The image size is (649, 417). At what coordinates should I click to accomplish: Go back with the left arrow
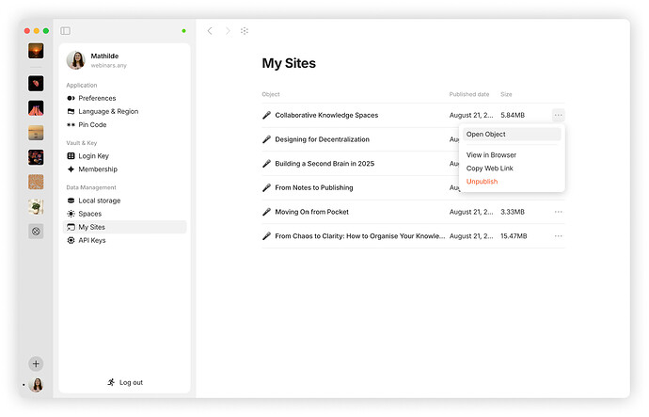210,31
